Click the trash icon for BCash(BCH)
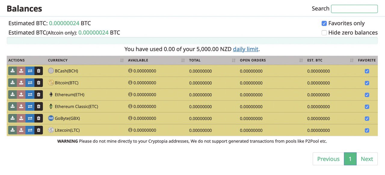Screen dimensions: 385x175 [x=38, y=71]
